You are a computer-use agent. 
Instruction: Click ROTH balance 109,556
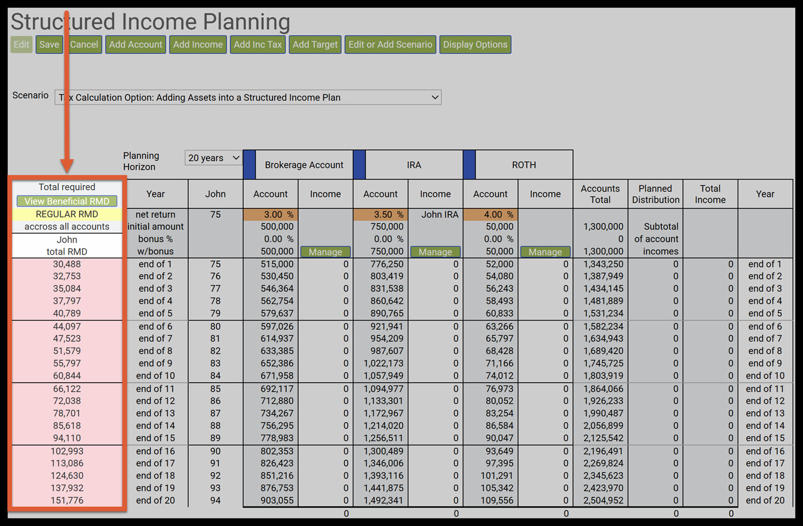(x=497, y=501)
